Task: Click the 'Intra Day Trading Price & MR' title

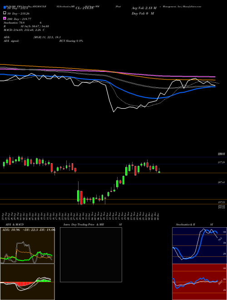Action: tap(84, 225)
